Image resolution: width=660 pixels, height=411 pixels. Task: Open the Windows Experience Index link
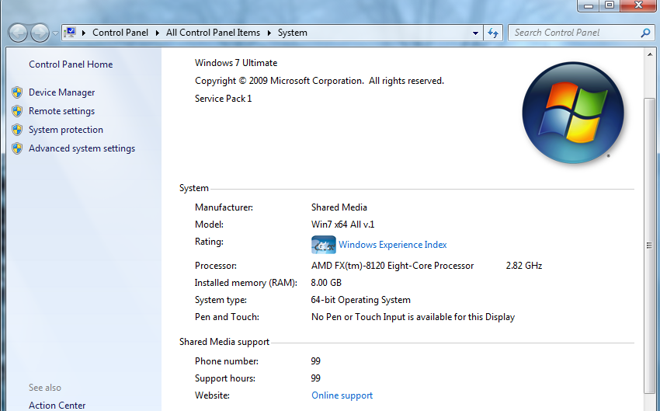coord(393,245)
